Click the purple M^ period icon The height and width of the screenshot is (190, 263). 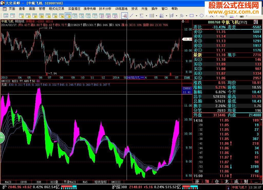point(108,16)
